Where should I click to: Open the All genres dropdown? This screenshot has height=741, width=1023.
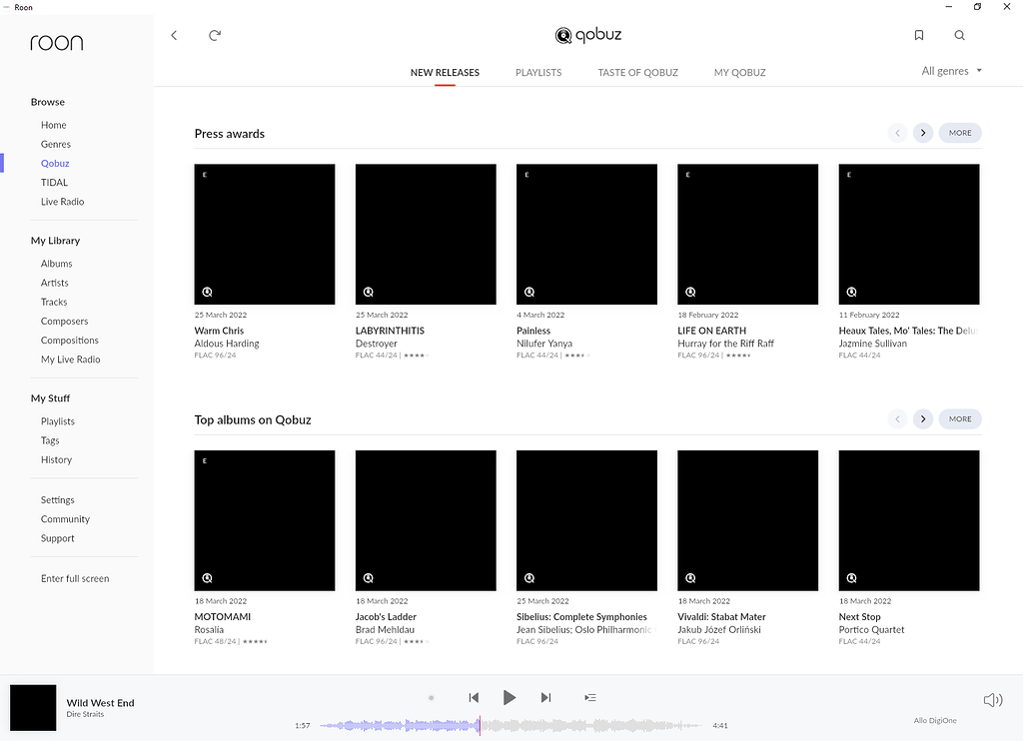(950, 71)
